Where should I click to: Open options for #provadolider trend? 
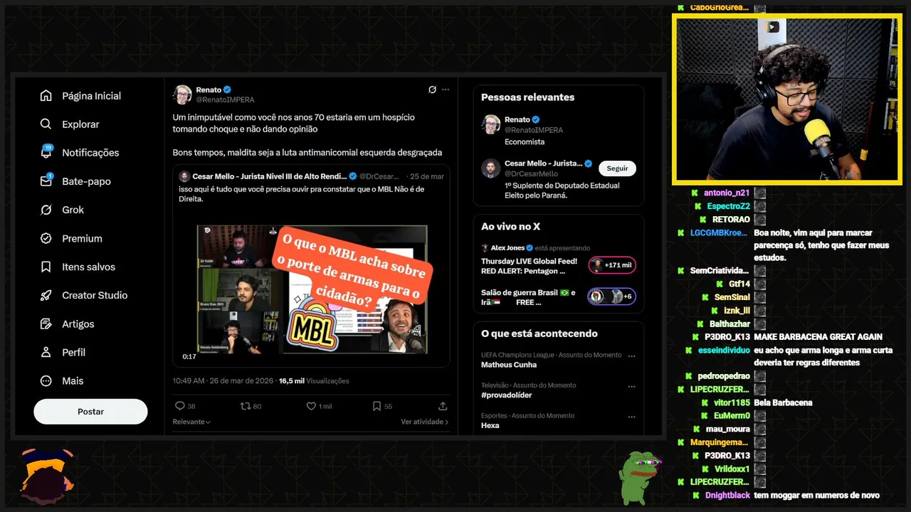(x=631, y=386)
